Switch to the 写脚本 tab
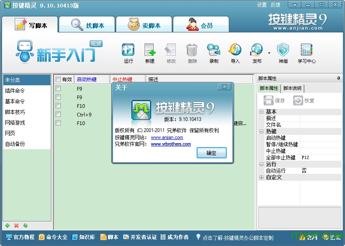Screen dimensions: 345x246 (30, 24)
